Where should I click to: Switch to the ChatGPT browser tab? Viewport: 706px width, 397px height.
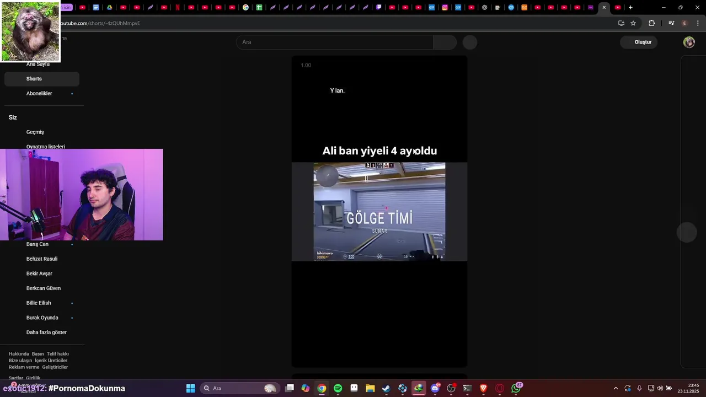click(484, 7)
